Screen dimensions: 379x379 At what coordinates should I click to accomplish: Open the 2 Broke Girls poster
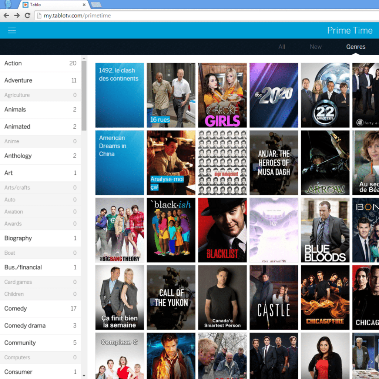[x=222, y=95]
